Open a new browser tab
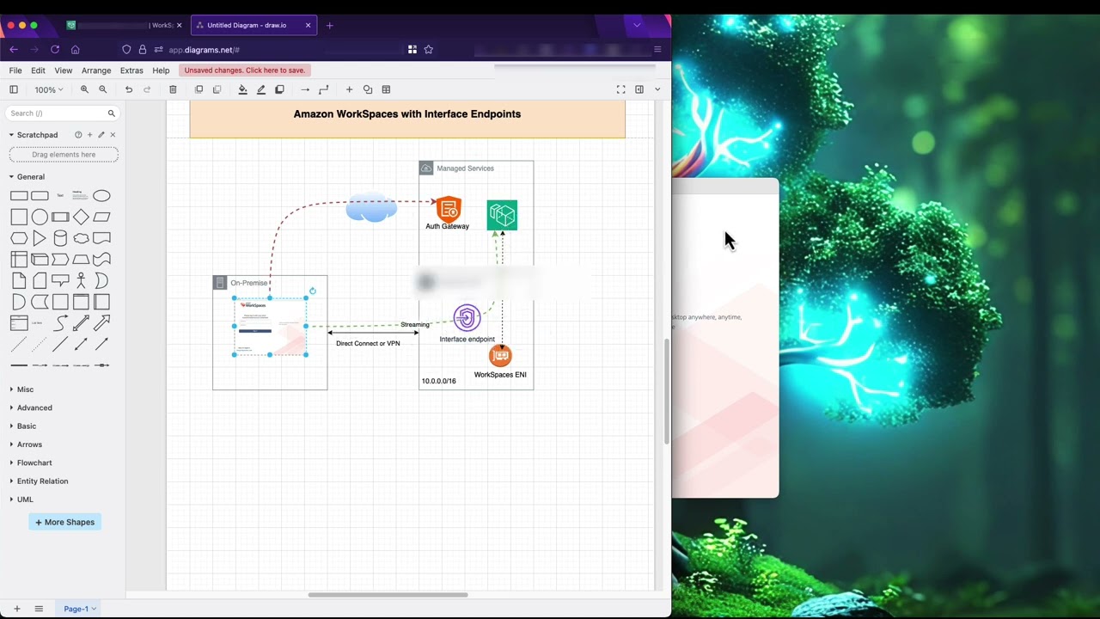The width and height of the screenshot is (1100, 619). click(x=329, y=25)
